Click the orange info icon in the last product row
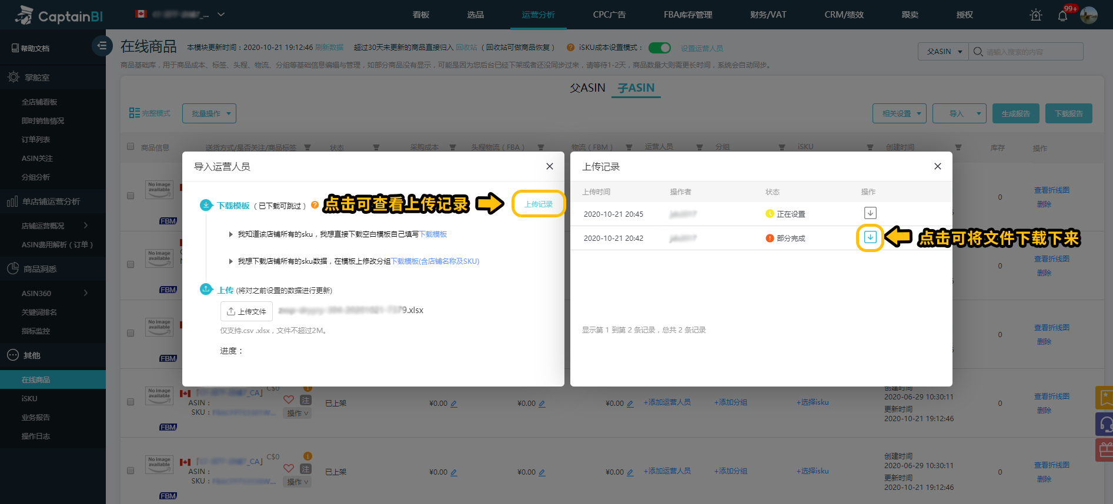 pyautogui.click(x=308, y=456)
